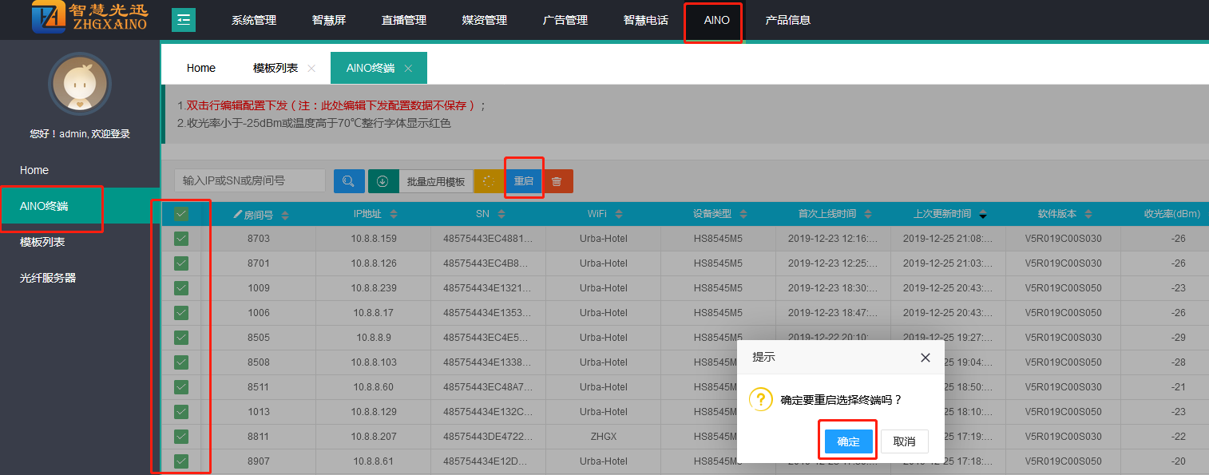Sort by IP地址 column arrows
This screenshot has width=1209, height=475.
point(393,215)
